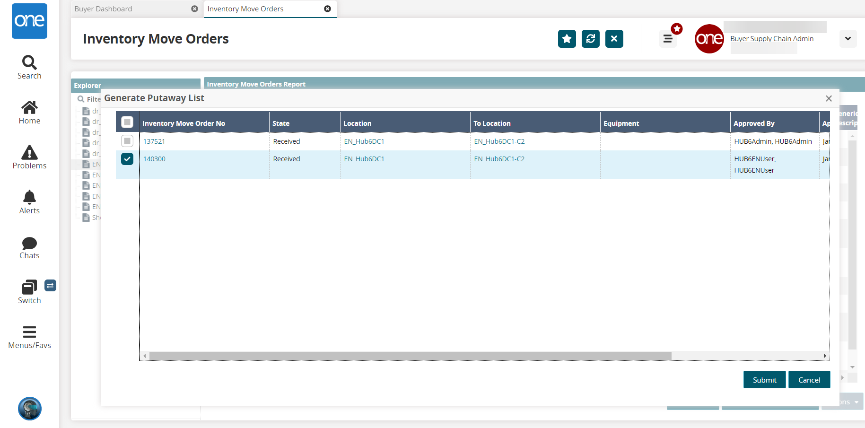Open the Search icon in sidebar
This screenshot has width=865, height=428.
tap(29, 63)
